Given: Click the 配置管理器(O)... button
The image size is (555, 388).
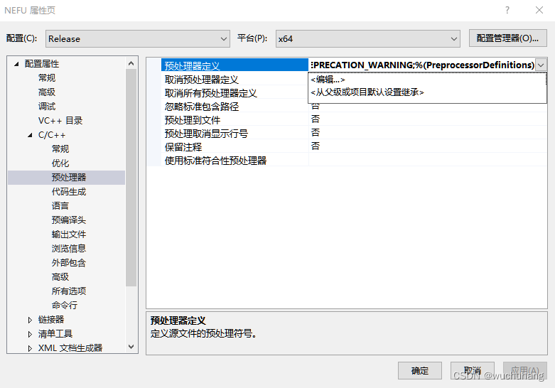Looking at the screenshot, I should [x=507, y=38].
